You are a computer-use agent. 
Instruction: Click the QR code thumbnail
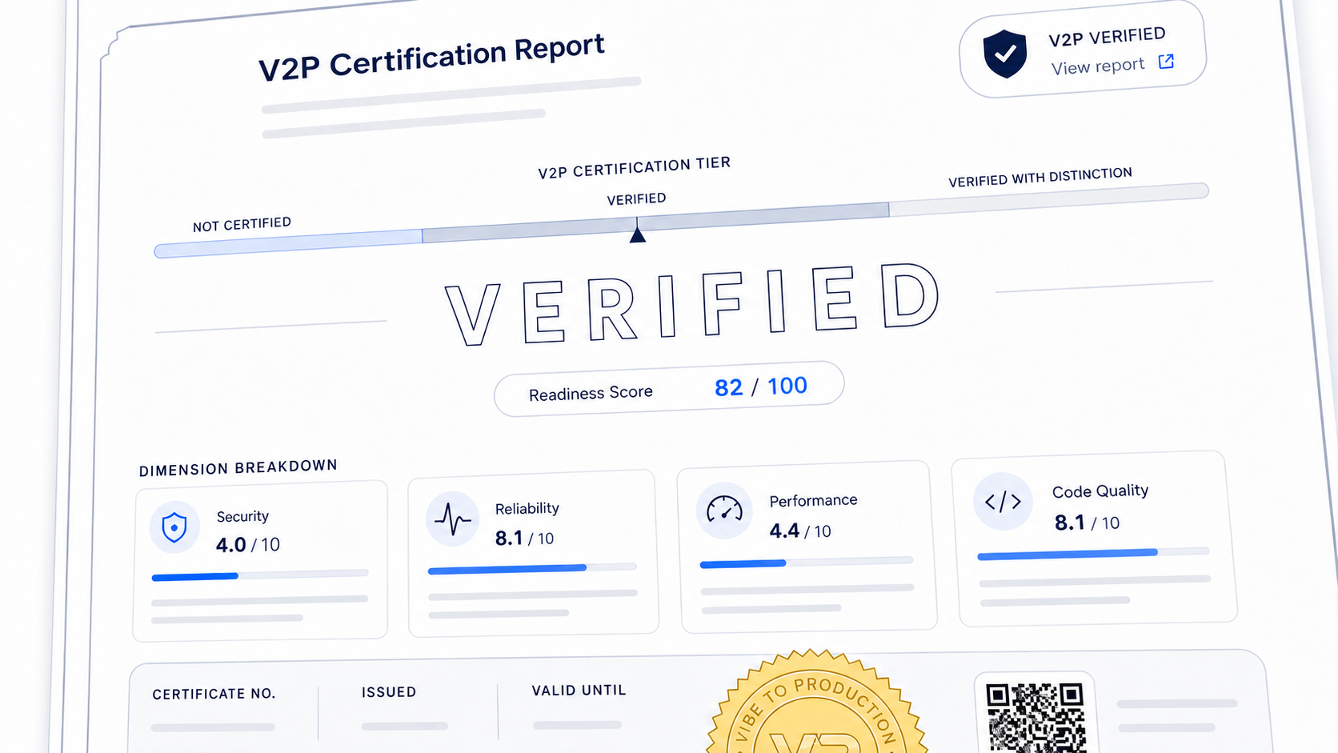coord(1036,718)
